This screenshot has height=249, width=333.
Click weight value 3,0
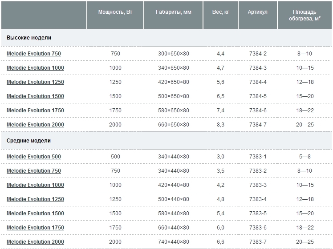click(220, 157)
